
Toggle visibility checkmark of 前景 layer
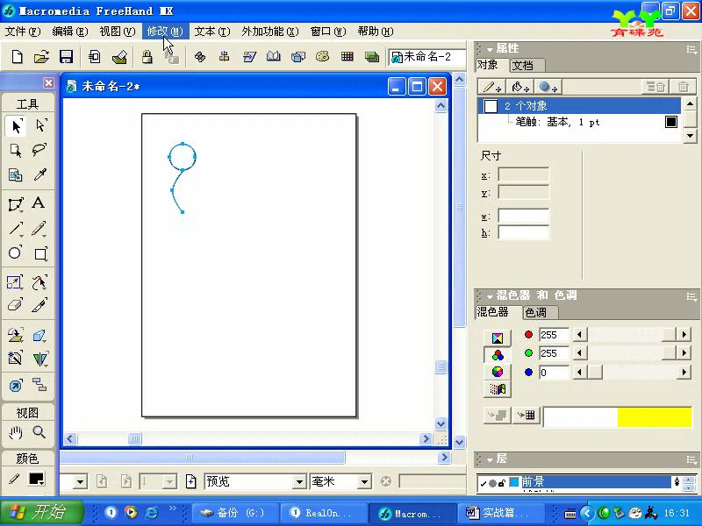point(484,483)
